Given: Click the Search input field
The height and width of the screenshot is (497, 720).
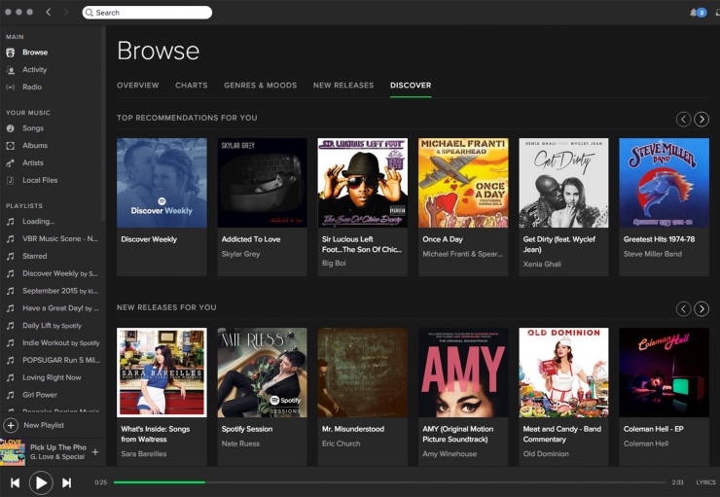Looking at the screenshot, I should pos(147,13).
